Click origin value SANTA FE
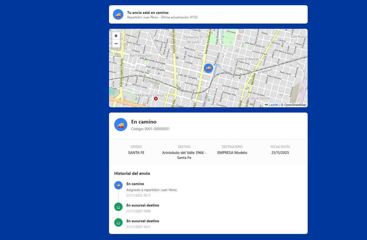Image resolution: width=367 pixels, height=240 pixels. click(x=136, y=153)
